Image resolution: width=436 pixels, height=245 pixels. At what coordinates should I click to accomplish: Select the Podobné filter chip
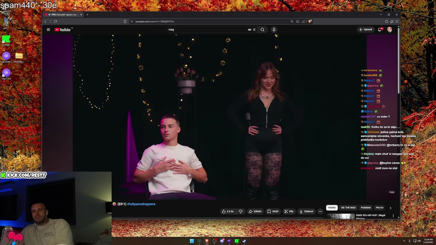pyautogui.click(x=366, y=208)
